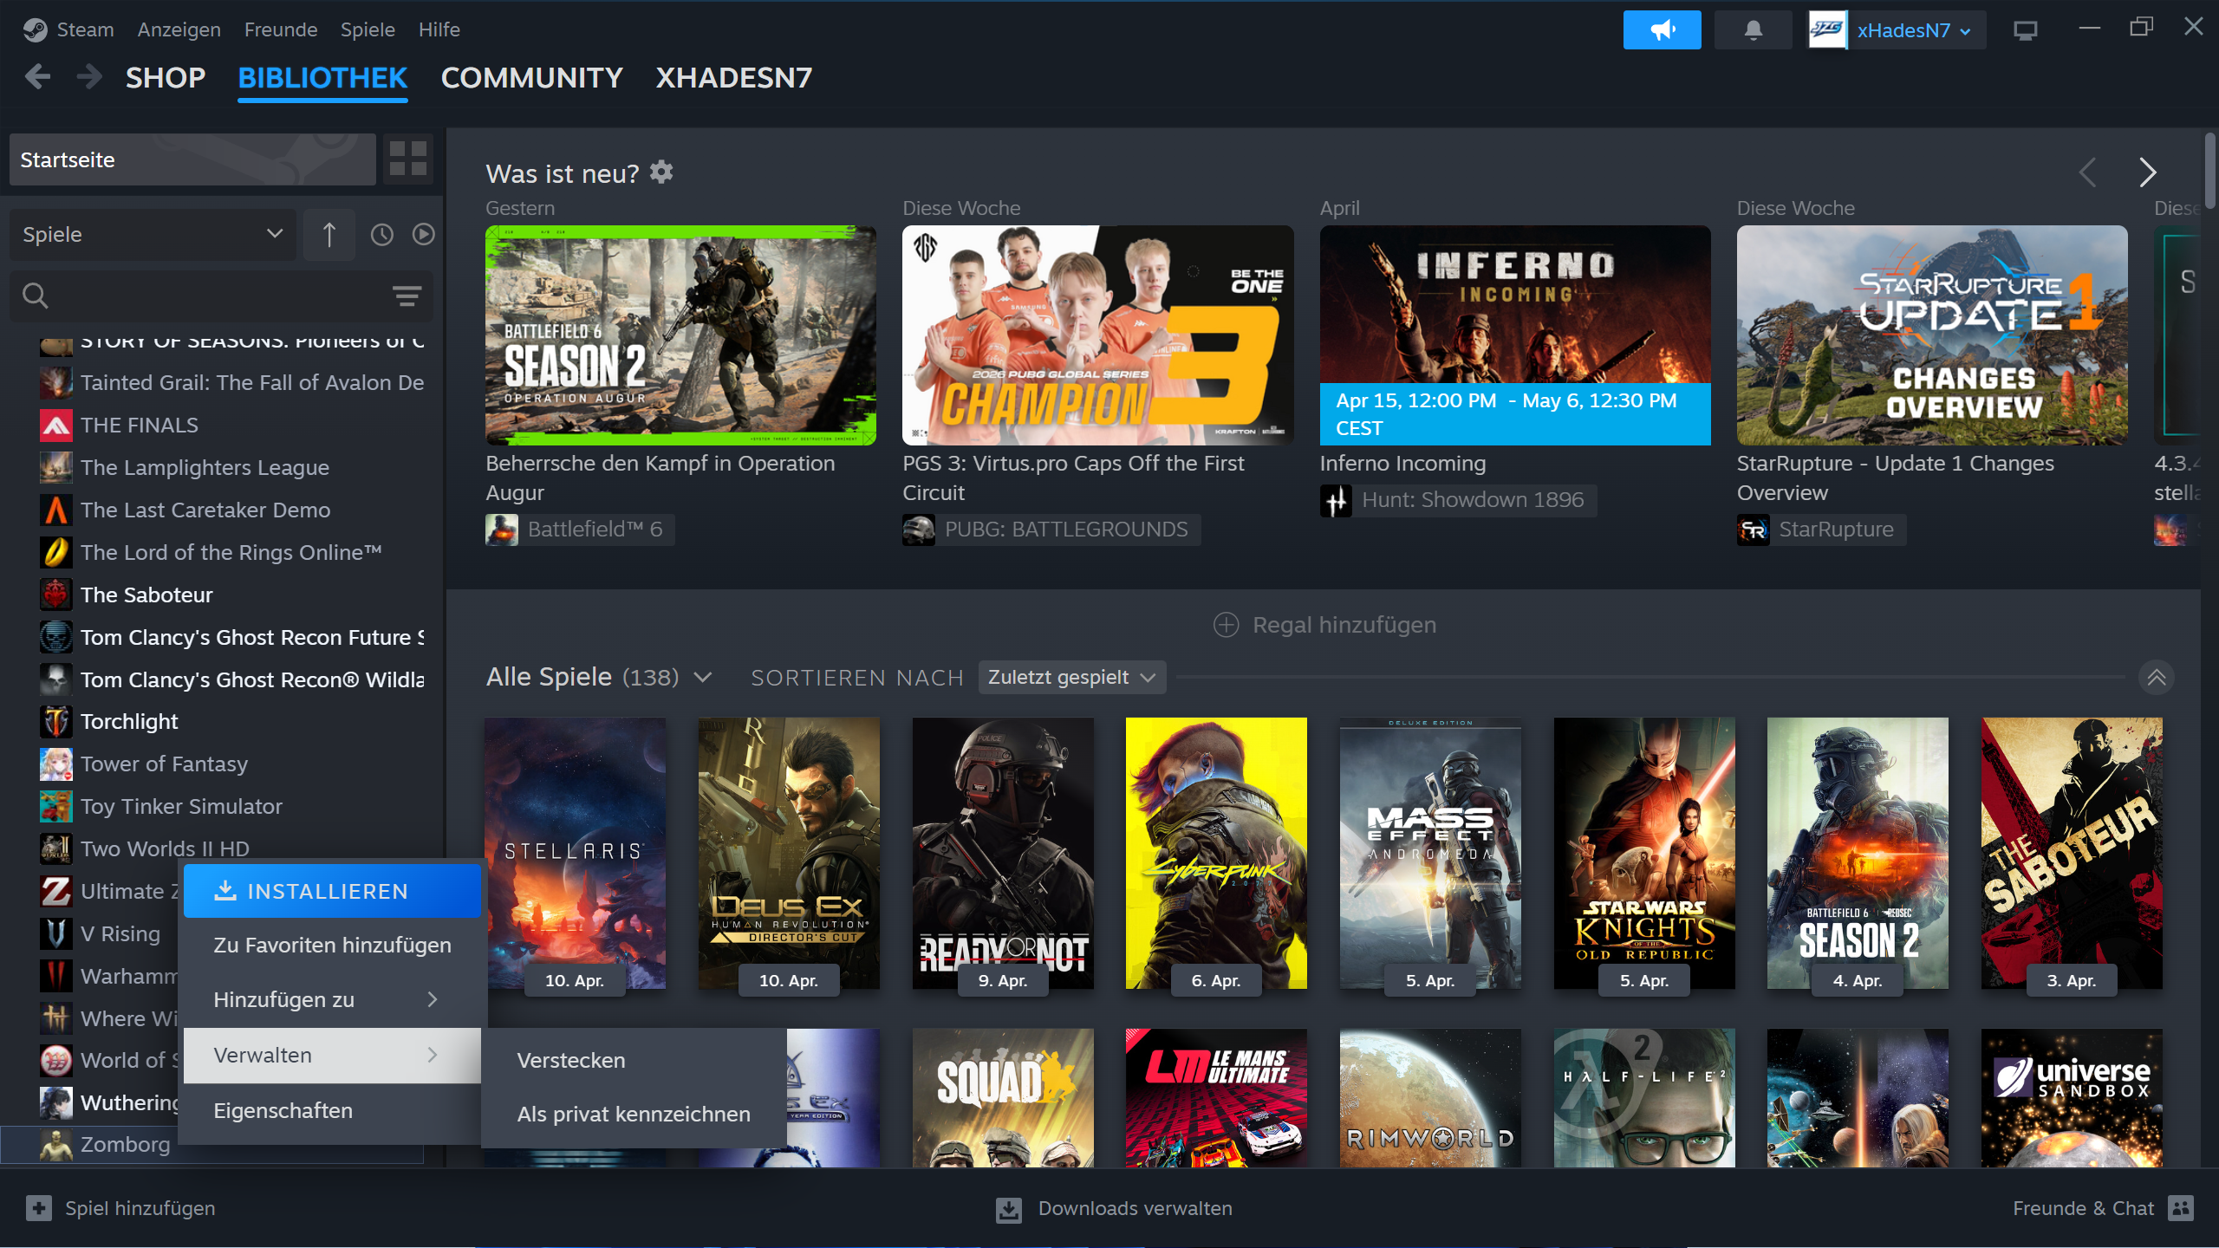
Task: Click The Lord of the Rings Online icon
Action: tap(56, 552)
